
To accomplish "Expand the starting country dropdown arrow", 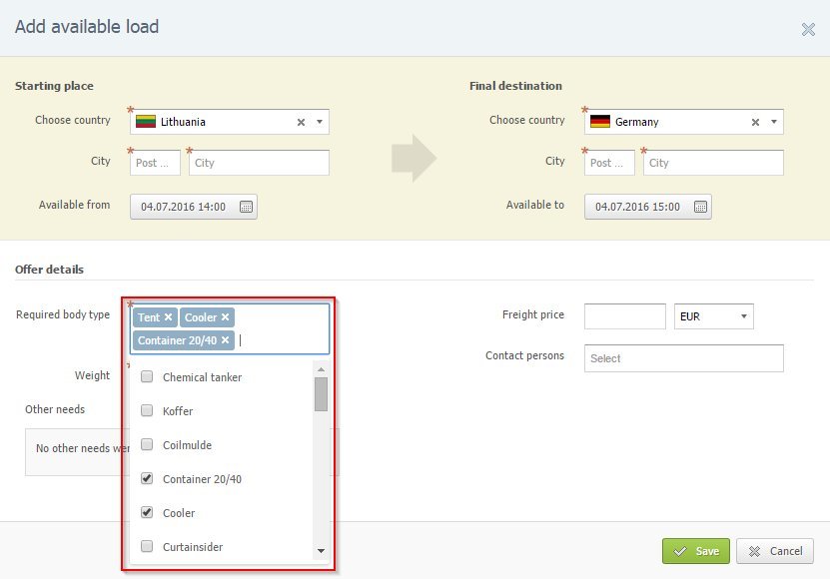I will pos(320,123).
